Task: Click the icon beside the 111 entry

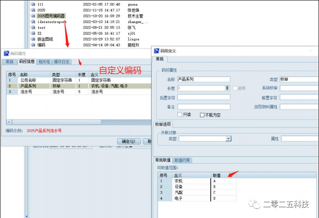Action: coord(33,4)
